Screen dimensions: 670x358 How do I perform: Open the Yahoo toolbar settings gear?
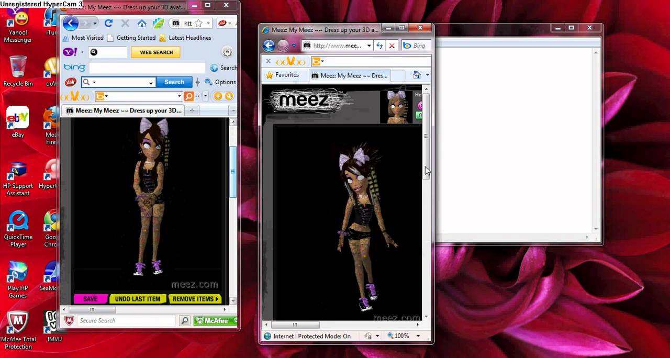pyautogui.click(x=227, y=52)
